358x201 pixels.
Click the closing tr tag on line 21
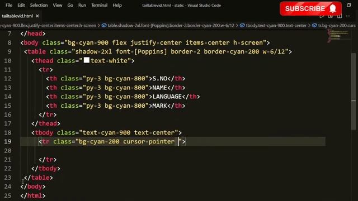pos(48,160)
